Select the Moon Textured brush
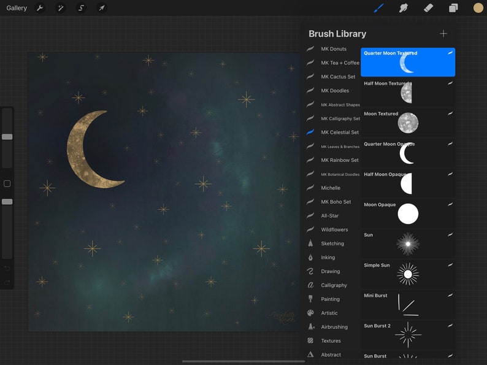The height and width of the screenshot is (365, 487). click(408, 123)
